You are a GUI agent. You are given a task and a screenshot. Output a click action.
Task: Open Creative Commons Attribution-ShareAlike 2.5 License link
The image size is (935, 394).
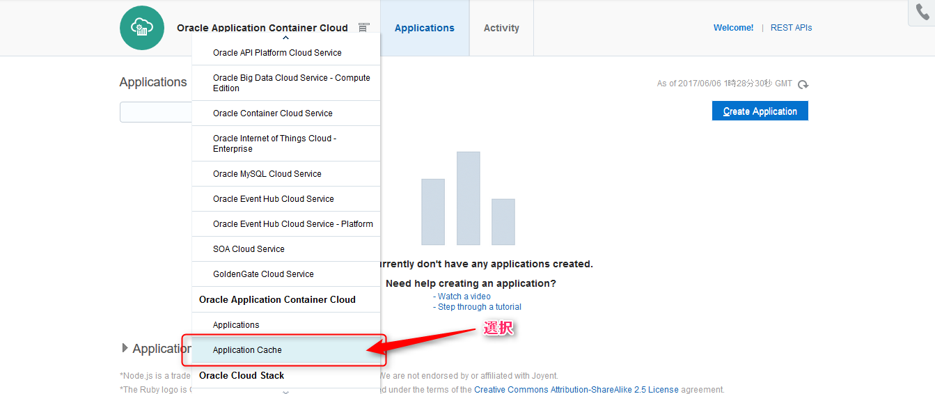tap(576, 390)
